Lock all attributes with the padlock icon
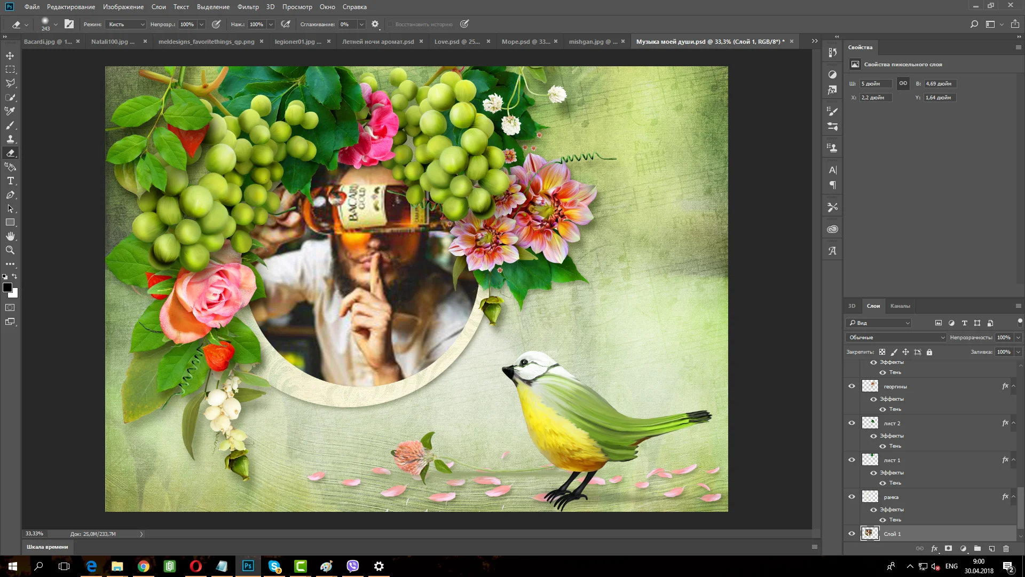The image size is (1025, 577). point(929,352)
